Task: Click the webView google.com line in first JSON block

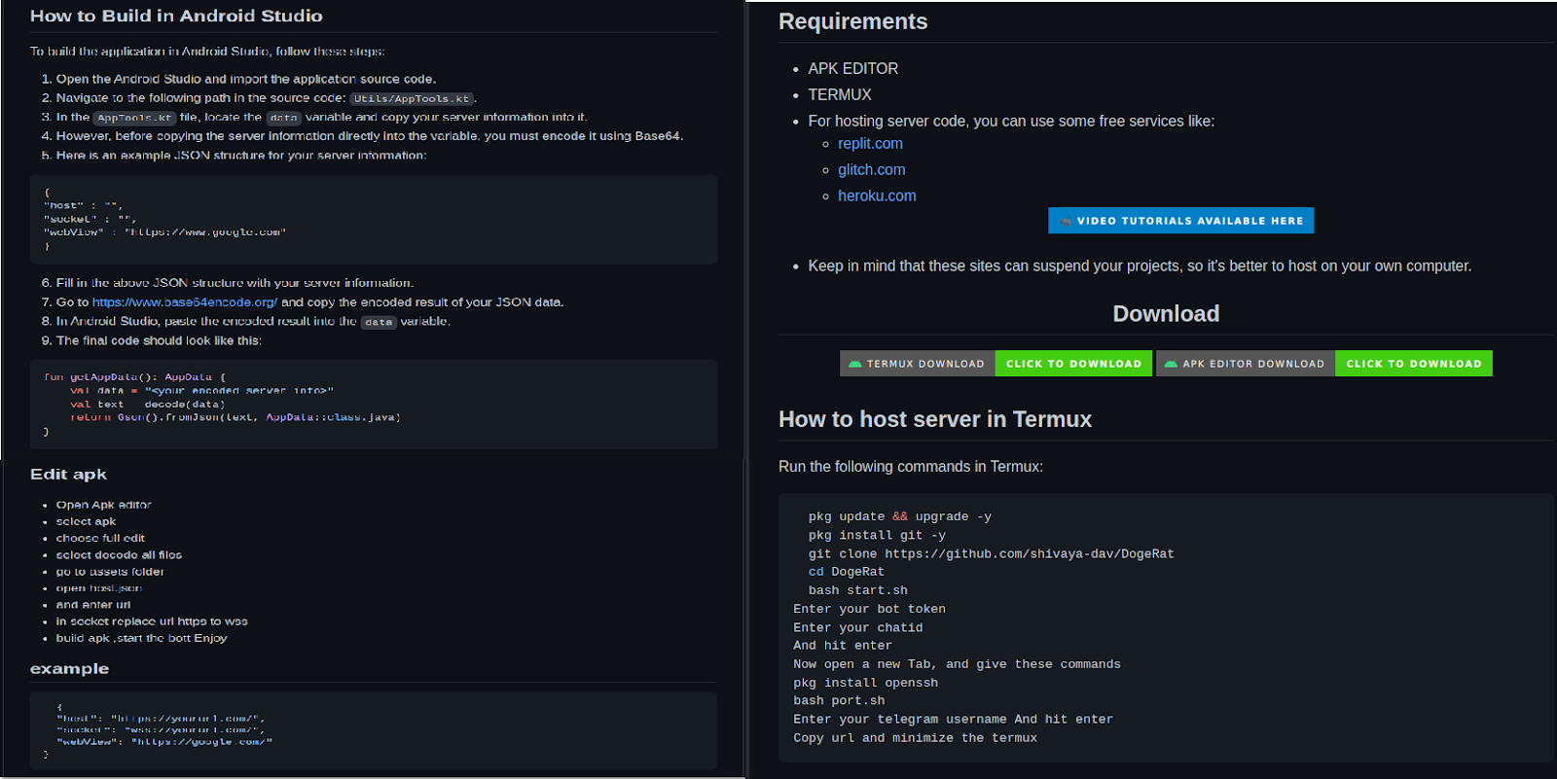Action: coord(164,232)
